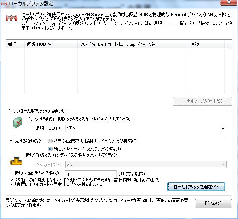Click the bridge icon in the title bar
Viewport: 238px width, 219px height.
coord(4,4)
